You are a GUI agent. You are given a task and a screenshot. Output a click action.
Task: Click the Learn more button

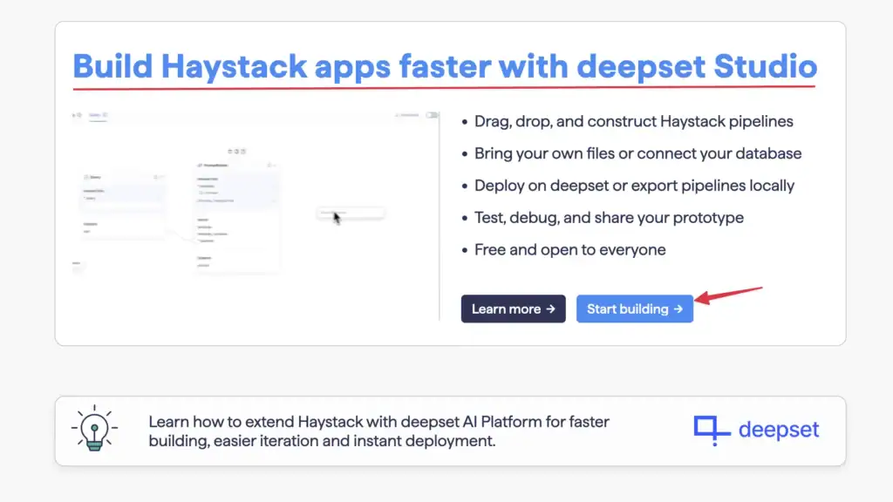coord(513,309)
